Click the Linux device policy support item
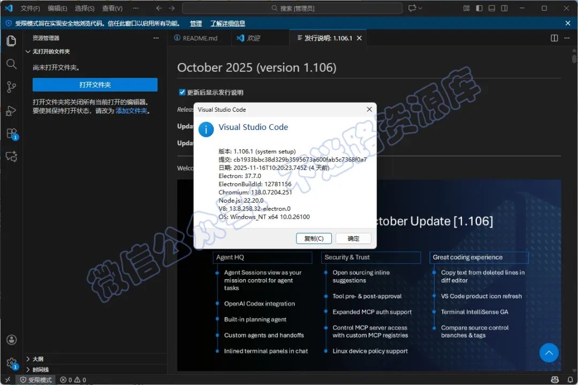The height and width of the screenshot is (385, 578). (370, 351)
